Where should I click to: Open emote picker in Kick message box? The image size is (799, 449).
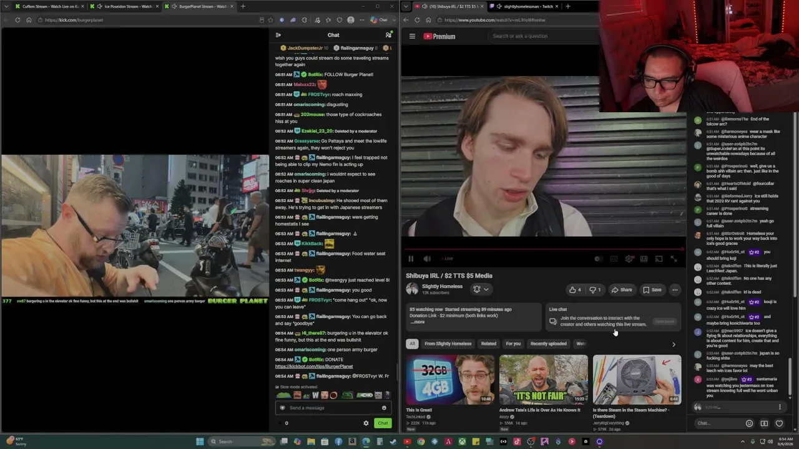(384, 408)
